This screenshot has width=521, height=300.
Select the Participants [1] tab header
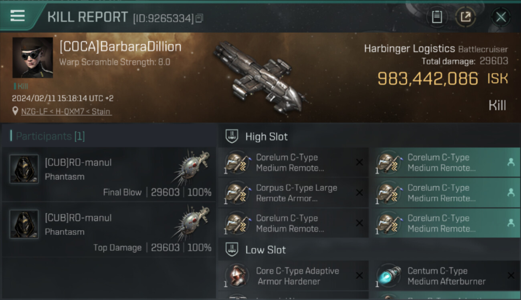50,136
